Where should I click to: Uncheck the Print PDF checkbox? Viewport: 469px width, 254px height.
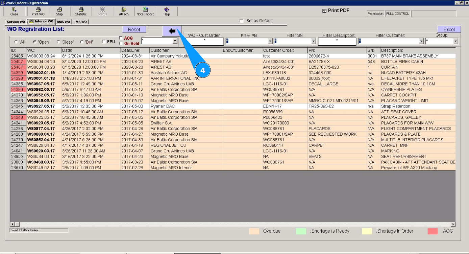coord(324,11)
